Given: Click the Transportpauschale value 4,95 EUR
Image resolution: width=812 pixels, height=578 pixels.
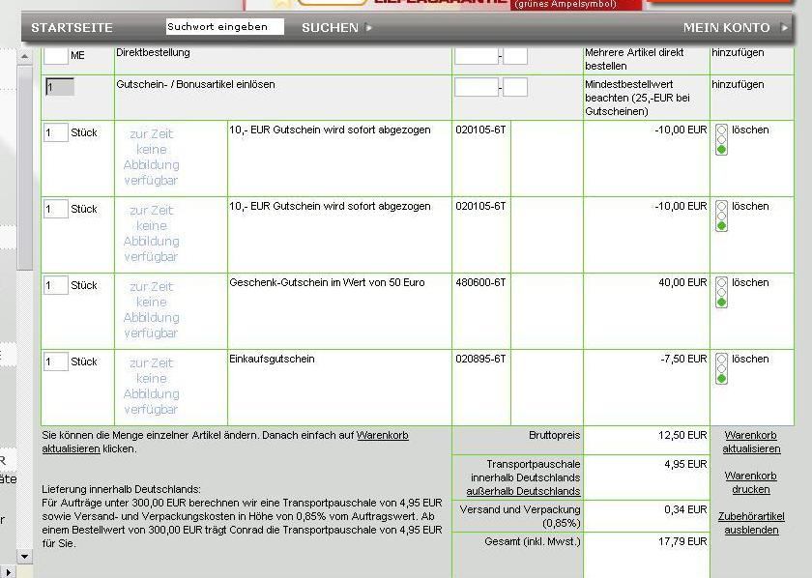Looking at the screenshot, I should [685, 465].
